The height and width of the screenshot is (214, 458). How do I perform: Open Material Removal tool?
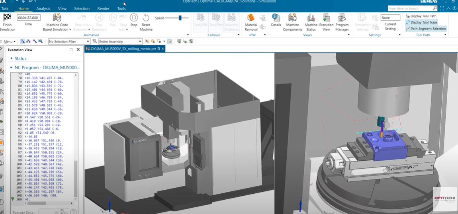click(x=251, y=18)
